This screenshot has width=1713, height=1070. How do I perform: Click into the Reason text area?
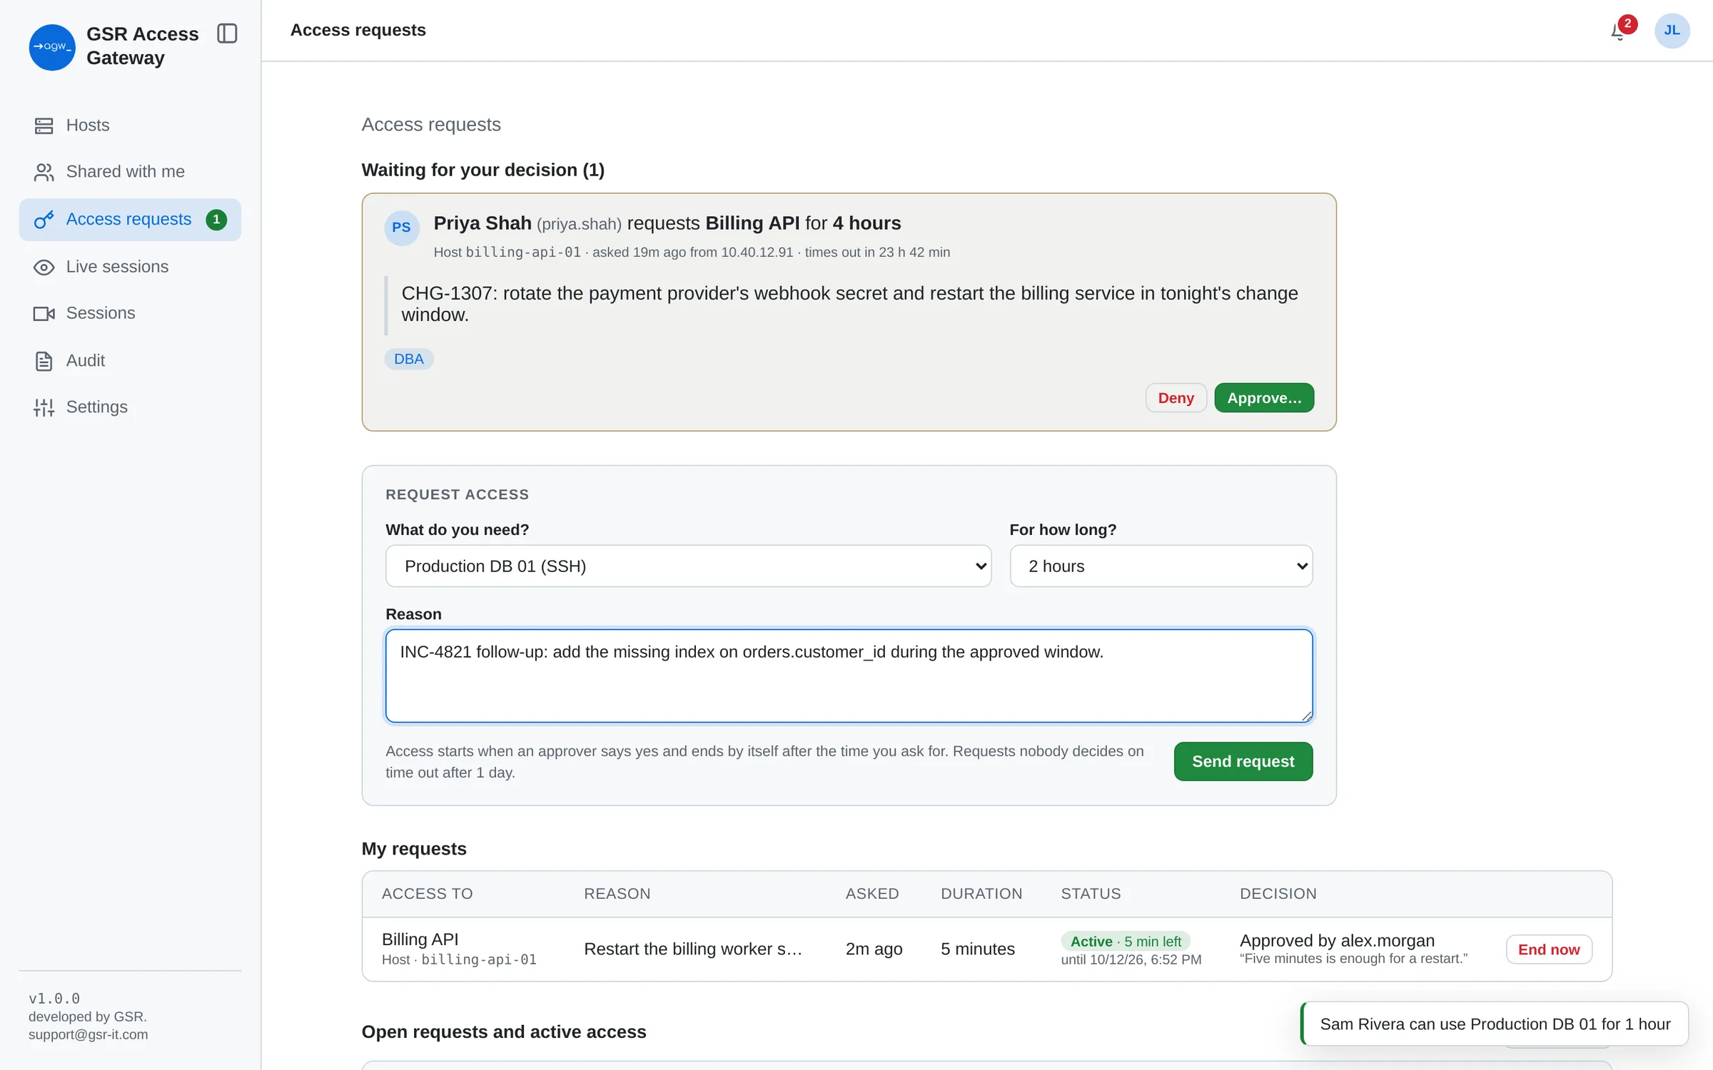pyautogui.click(x=849, y=676)
